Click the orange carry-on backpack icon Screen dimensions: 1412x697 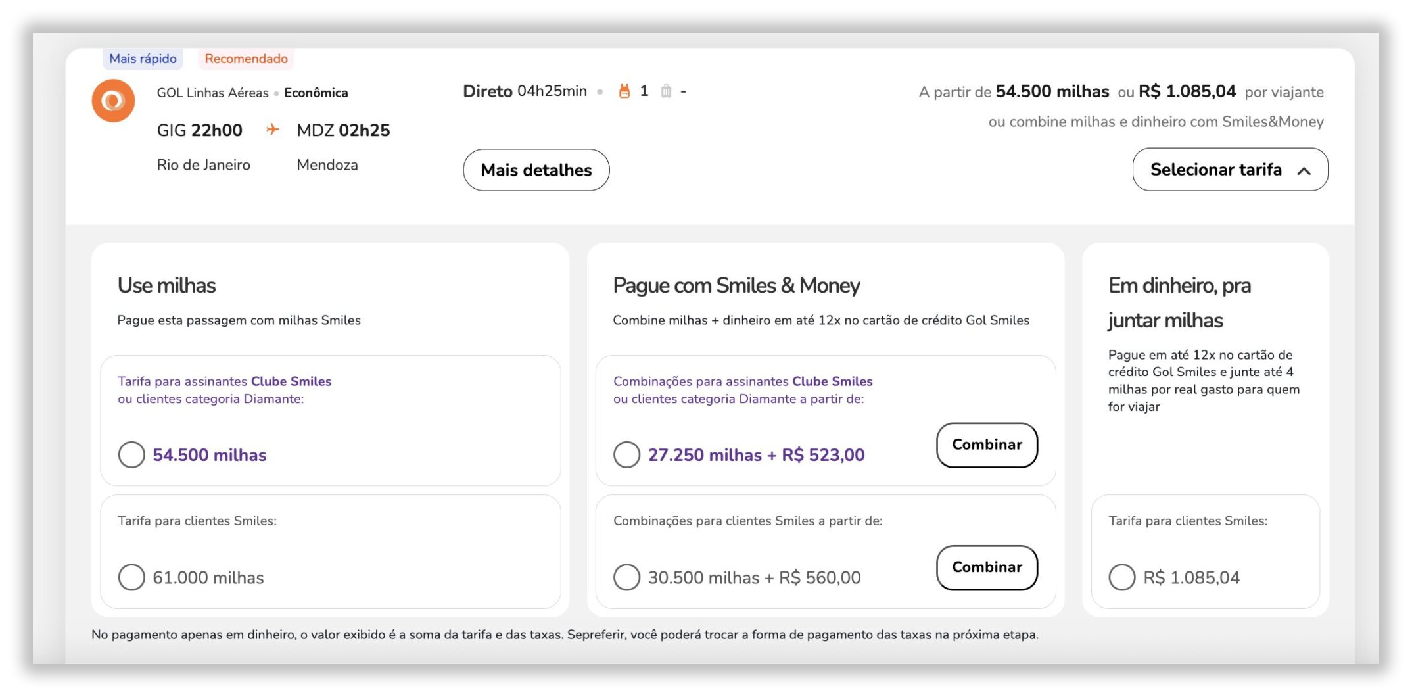coord(624,91)
